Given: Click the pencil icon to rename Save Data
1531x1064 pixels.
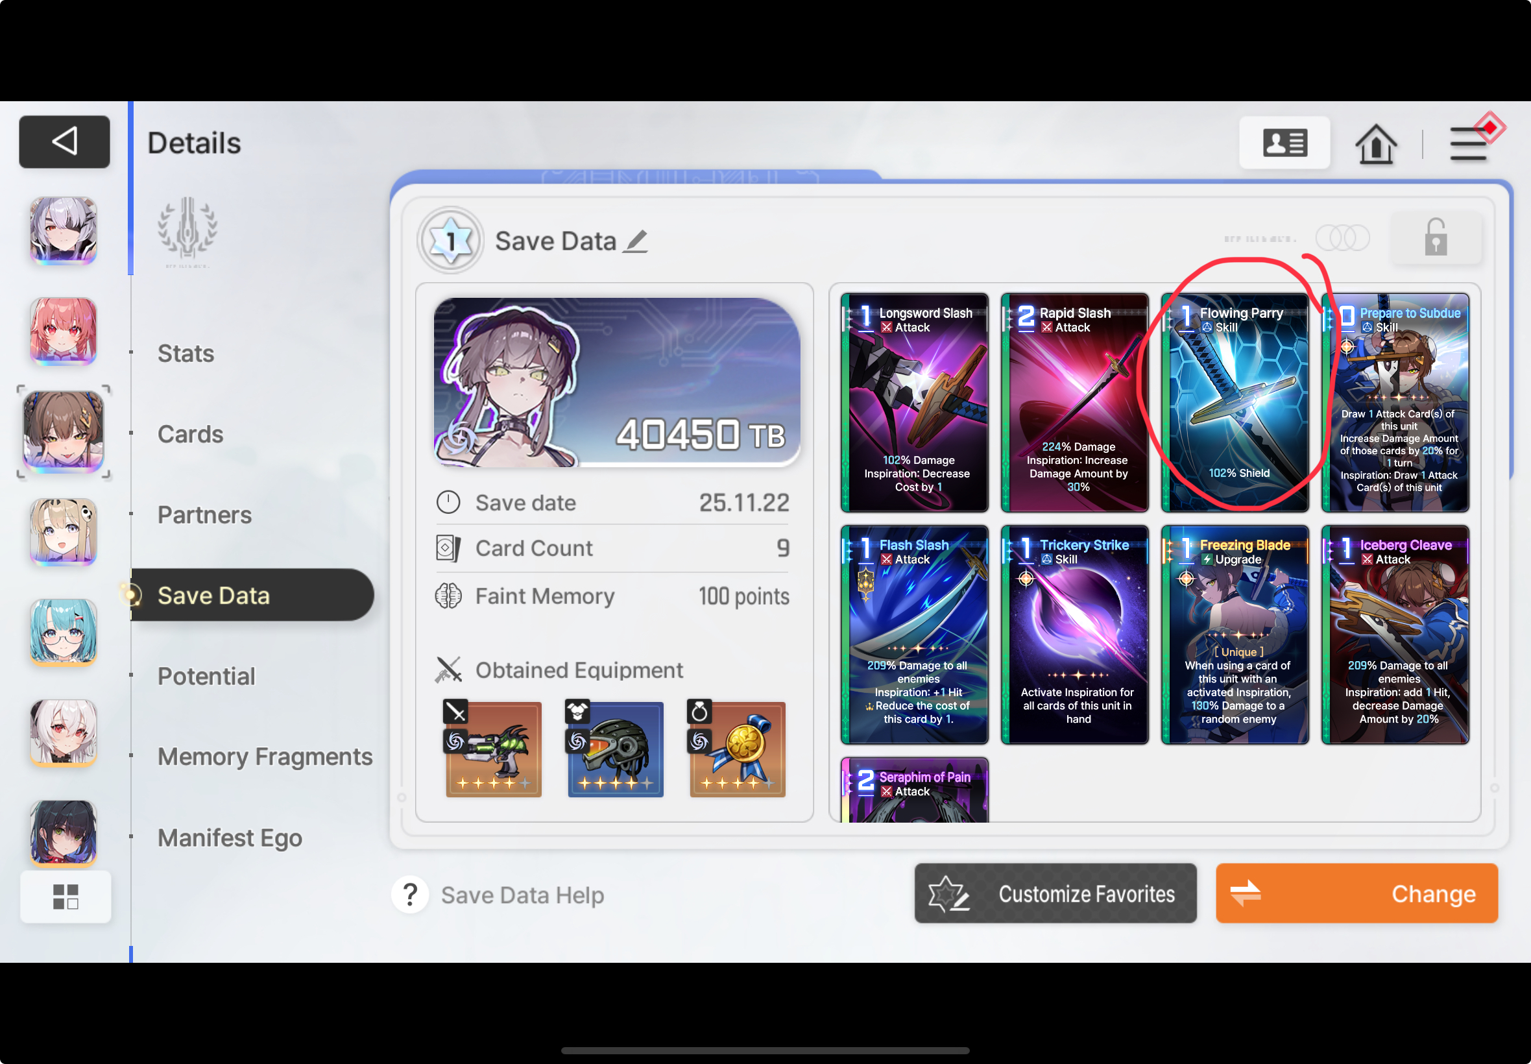Looking at the screenshot, I should (x=636, y=241).
